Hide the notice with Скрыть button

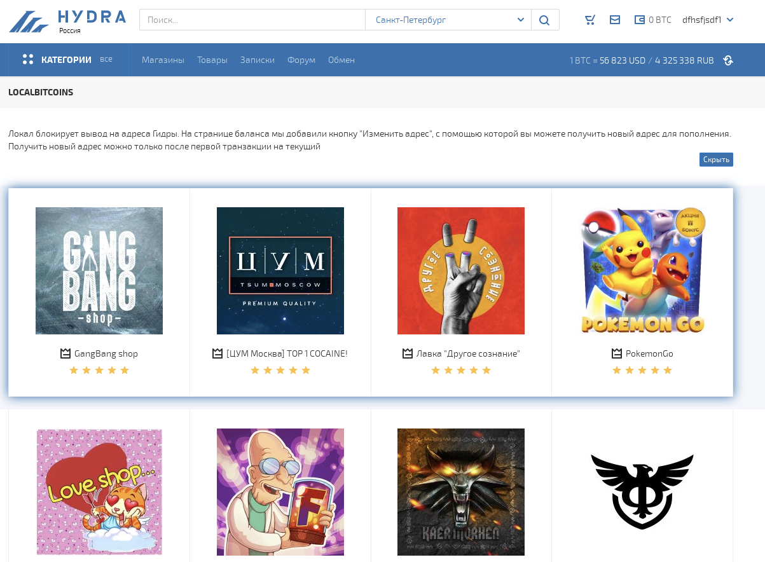716,160
